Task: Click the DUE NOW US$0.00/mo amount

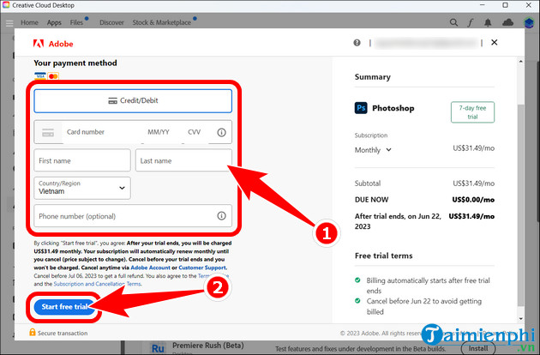Action: tap(473, 200)
